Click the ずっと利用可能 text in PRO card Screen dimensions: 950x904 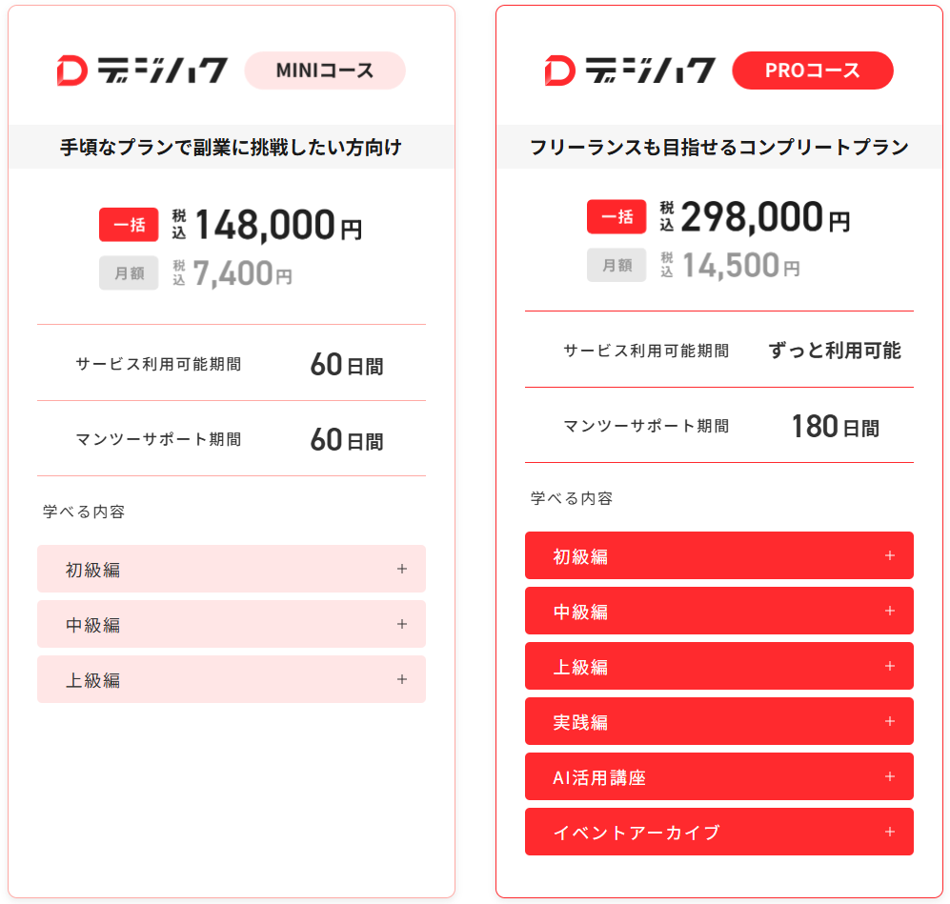click(834, 351)
